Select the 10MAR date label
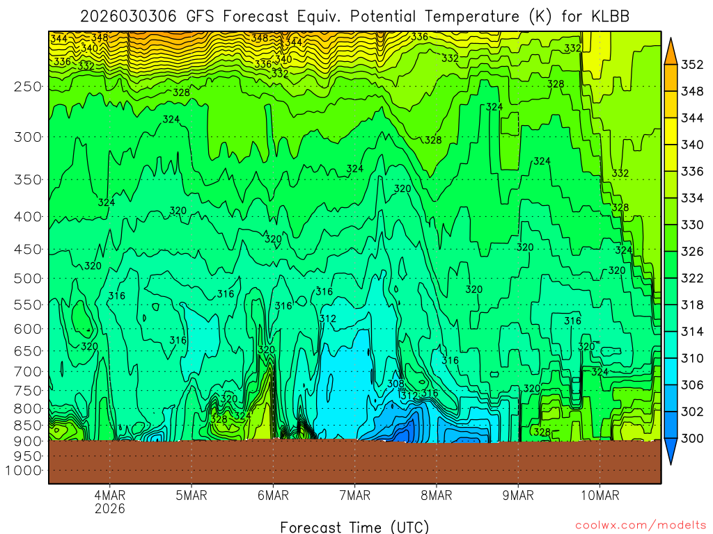Image resolution: width=713 pixels, height=534 pixels. 600,495
